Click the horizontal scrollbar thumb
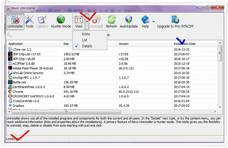The height and width of the screenshot is (148, 228). (x=66, y=112)
